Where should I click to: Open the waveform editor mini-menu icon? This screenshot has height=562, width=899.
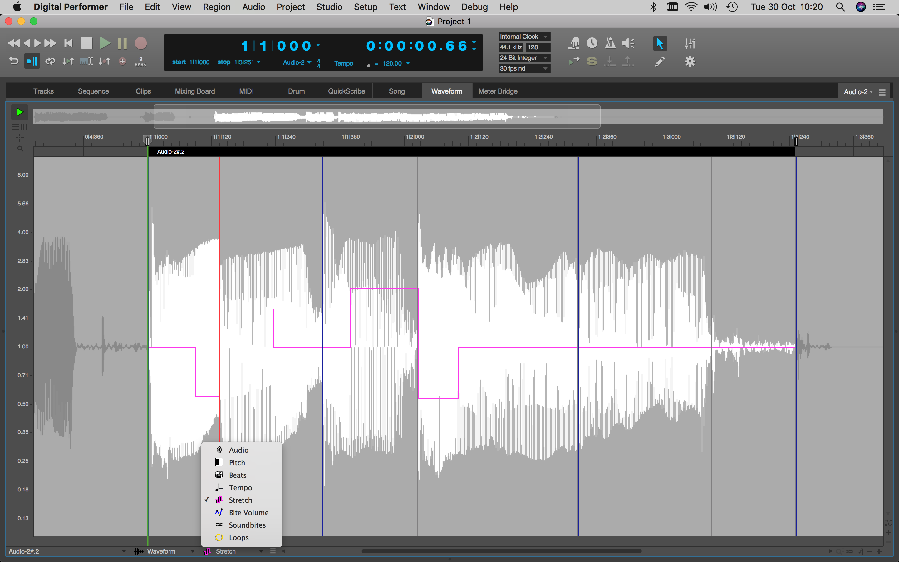point(882,92)
